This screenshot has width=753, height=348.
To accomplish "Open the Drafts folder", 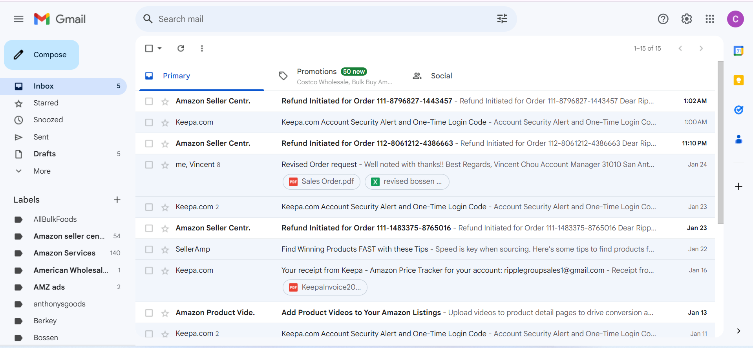I will [63, 154].
